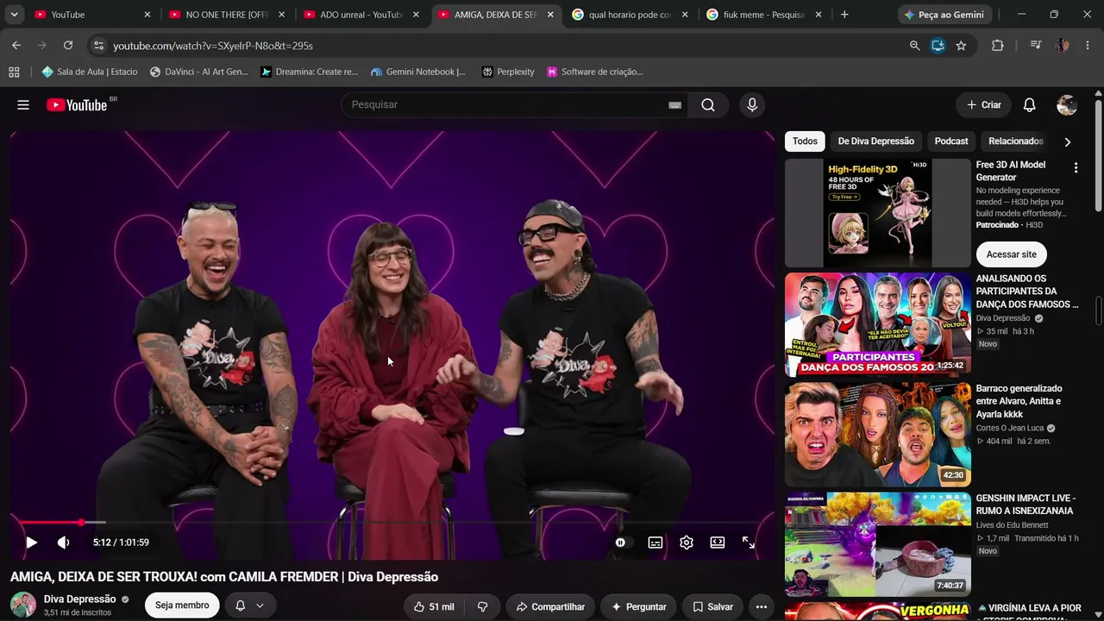The image size is (1104, 621).
Task: Click the Compartilhar share button
Action: point(550,607)
